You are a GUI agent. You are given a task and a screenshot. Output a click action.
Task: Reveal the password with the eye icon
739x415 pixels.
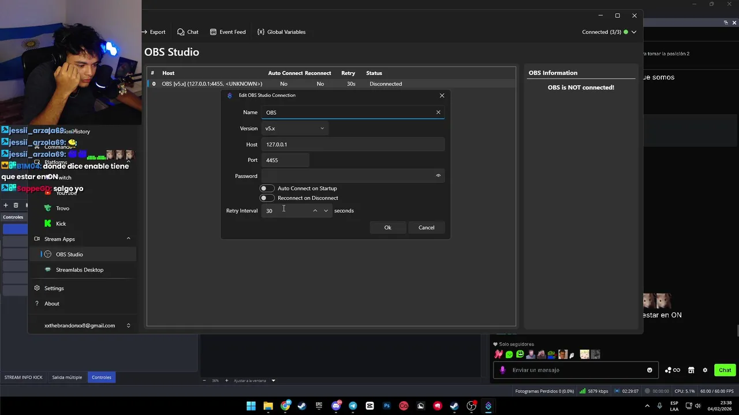pyautogui.click(x=438, y=176)
